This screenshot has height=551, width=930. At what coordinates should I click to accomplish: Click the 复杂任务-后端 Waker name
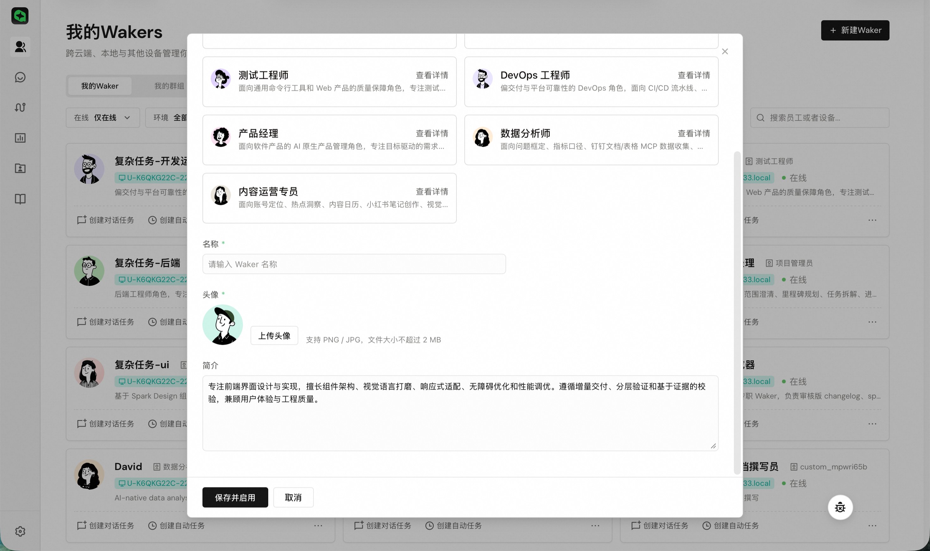click(147, 263)
